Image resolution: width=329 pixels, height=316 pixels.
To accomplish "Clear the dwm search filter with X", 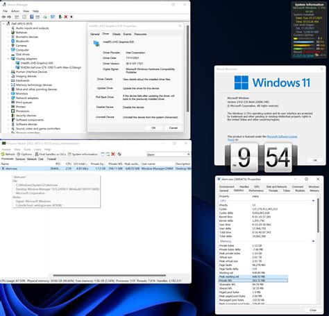I will click(188, 154).
